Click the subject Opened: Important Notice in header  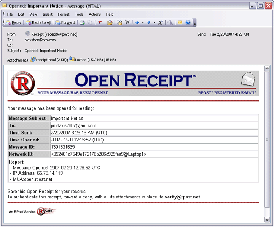[46, 51]
